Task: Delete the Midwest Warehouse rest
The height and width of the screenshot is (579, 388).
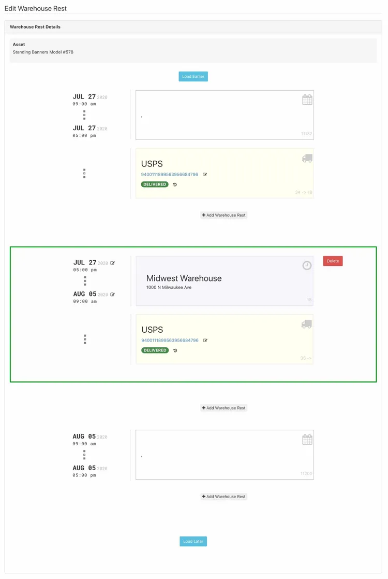Action: [333, 261]
